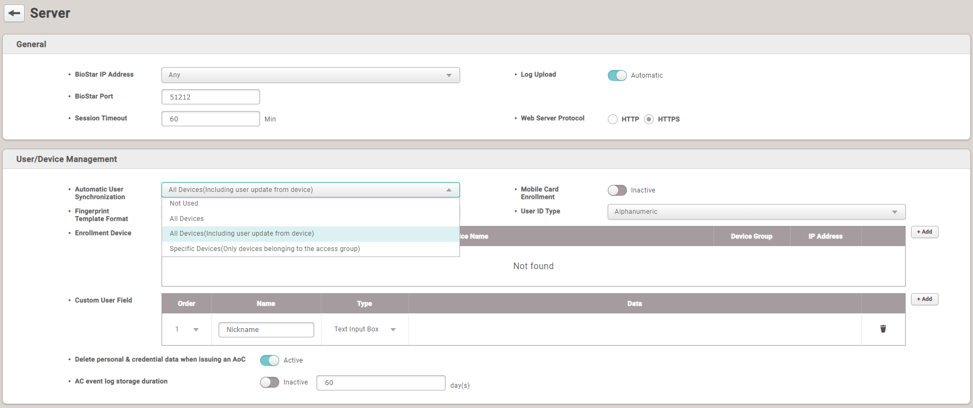Image resolution: width=973 pixels, height=408 pixels.
Task: Select Specific Devices access group option
Action: click(264, 249)
